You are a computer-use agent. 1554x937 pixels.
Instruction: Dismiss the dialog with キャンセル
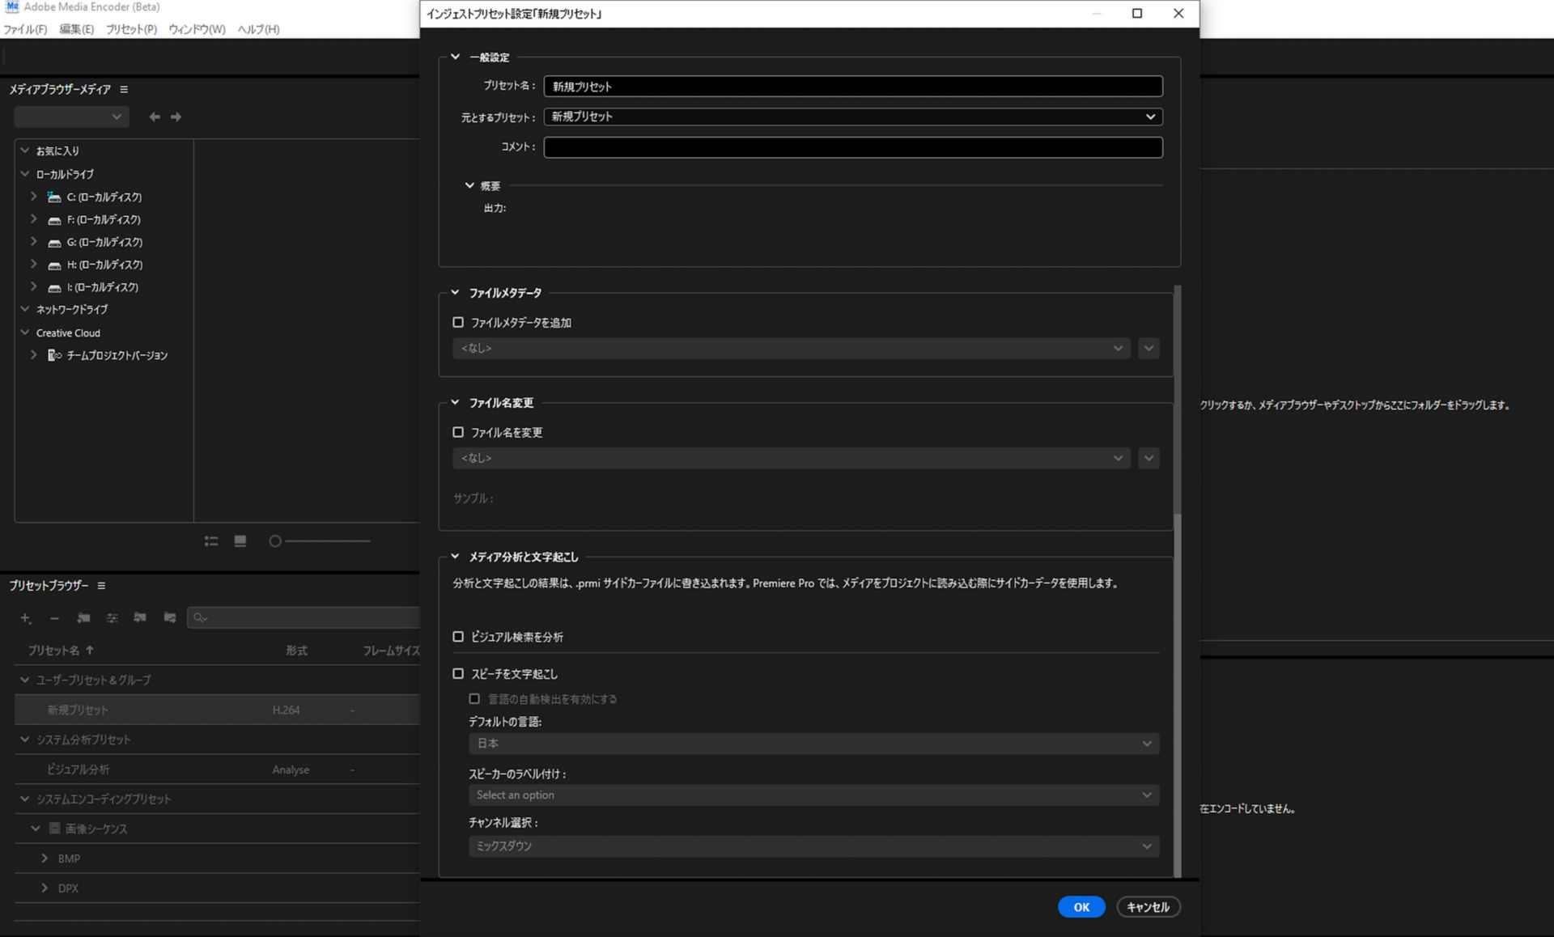1148,906
